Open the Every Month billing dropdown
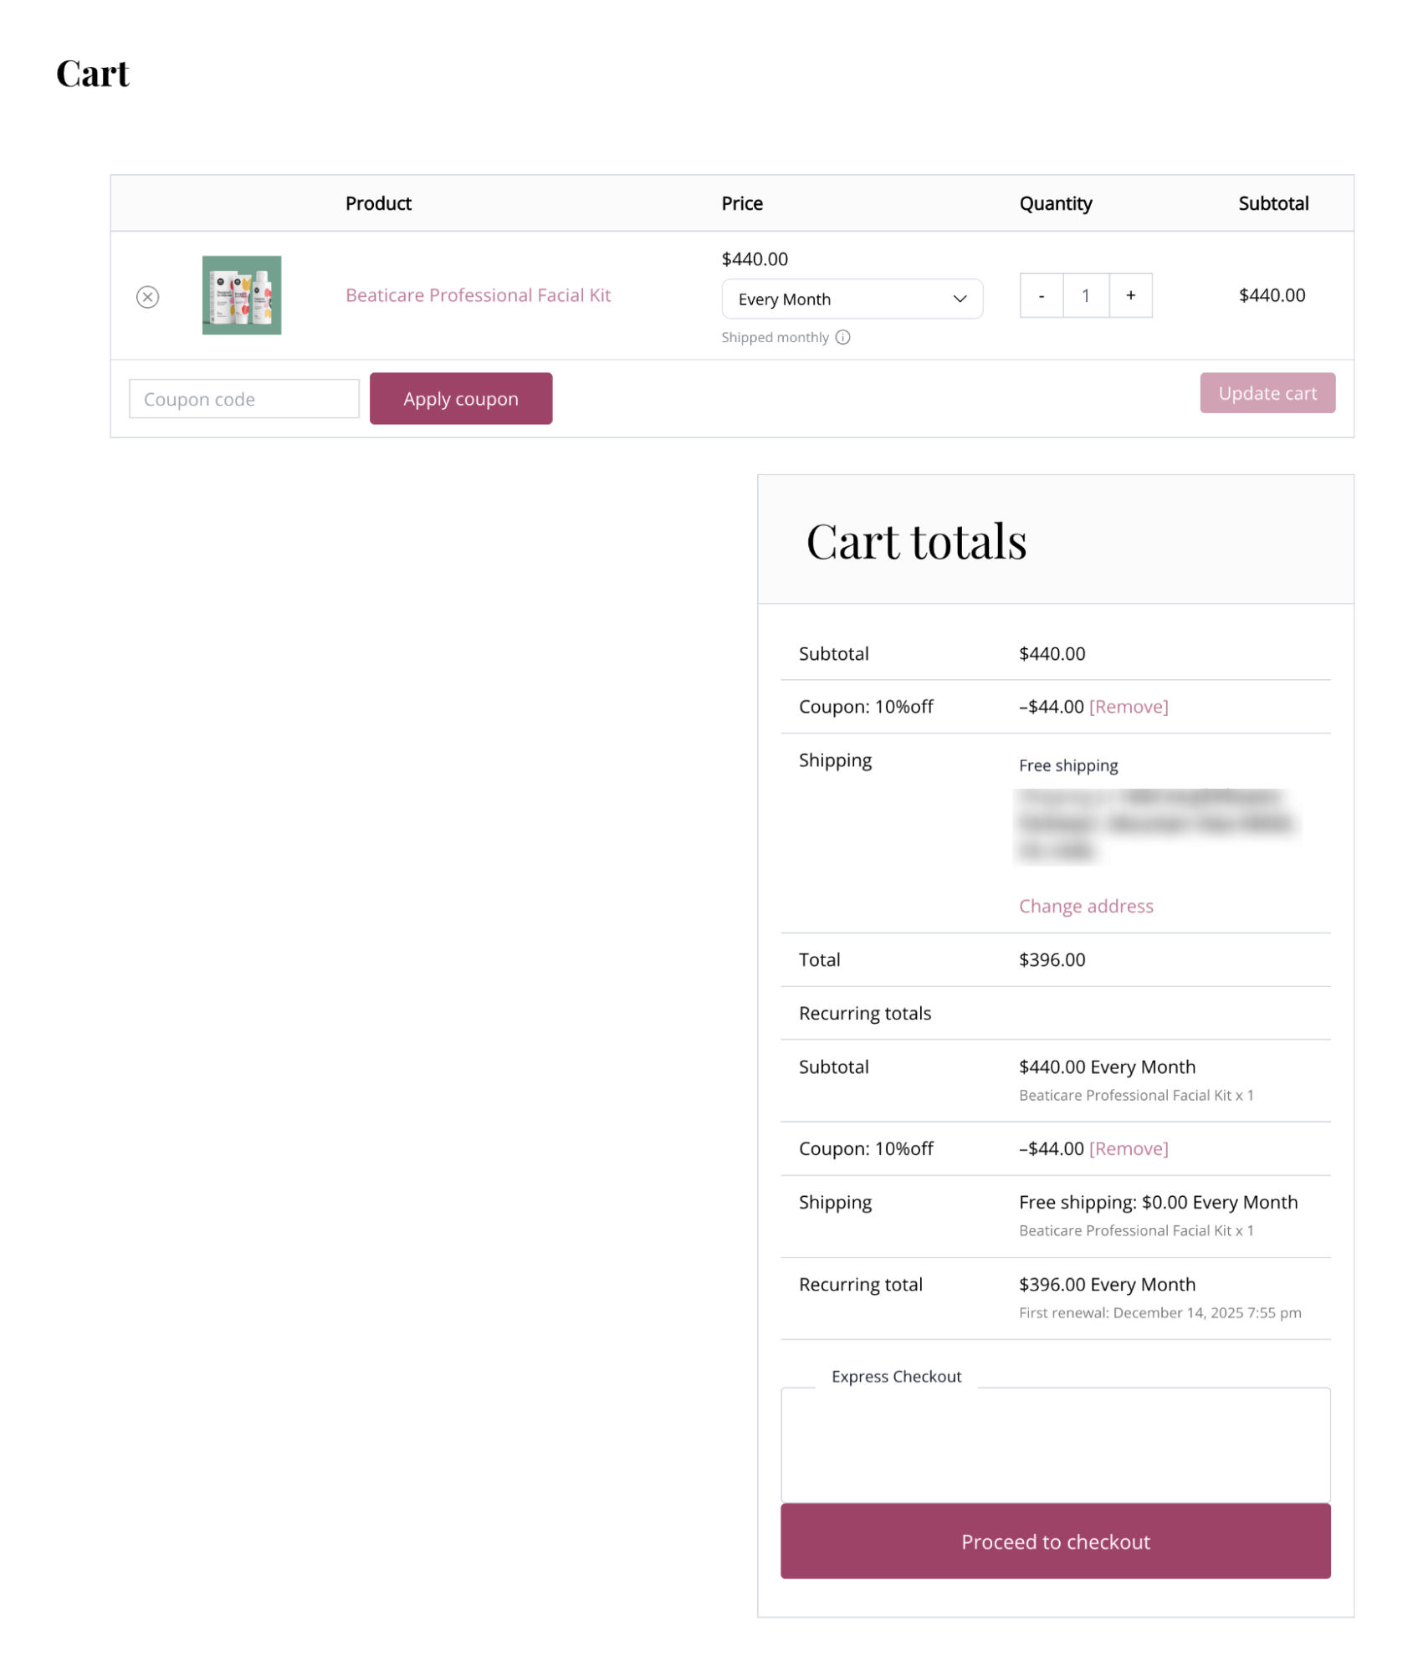This screenshot has width=1423, height=1672. (852, 299)
